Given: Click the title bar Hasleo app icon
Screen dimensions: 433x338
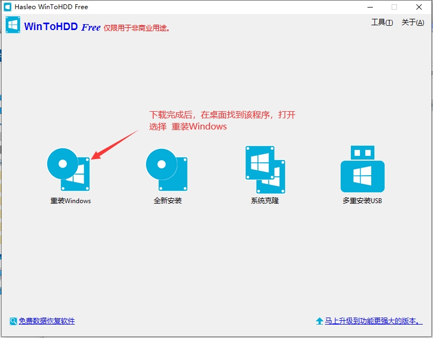Looking at the screenshot, I should tap(8, 7).
